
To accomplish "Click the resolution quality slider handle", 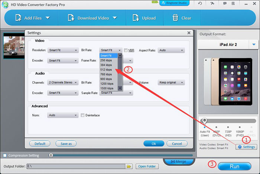I will point(204,121).
